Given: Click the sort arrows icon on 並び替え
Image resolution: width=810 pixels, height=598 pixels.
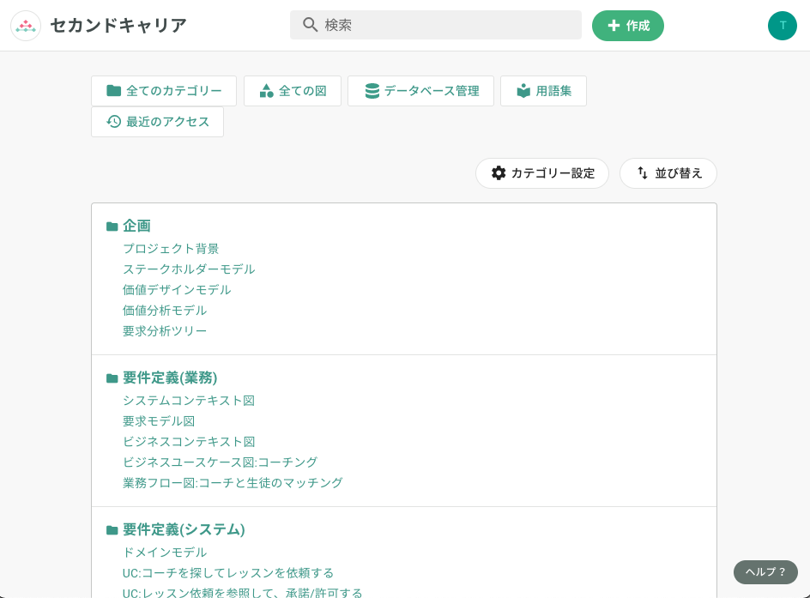Looking at the screenshot, I should click(x=643, y=173).
